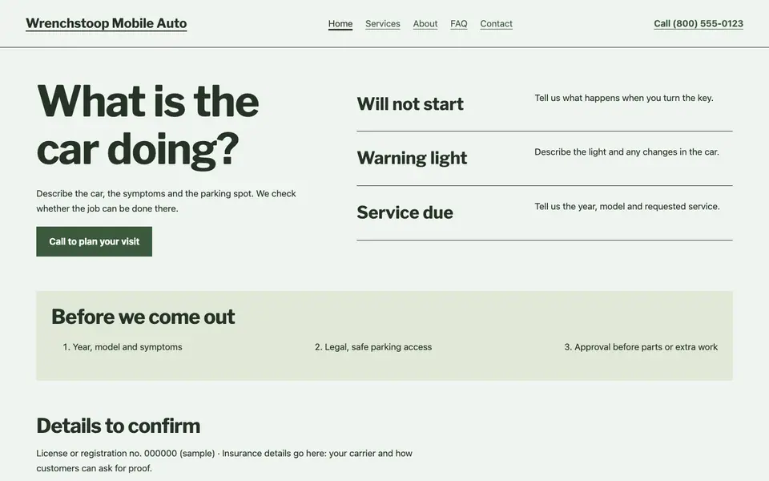Click 'Describe the light and any changes in the car.'
Screen dimensions: 769x481
click(626, 152)
